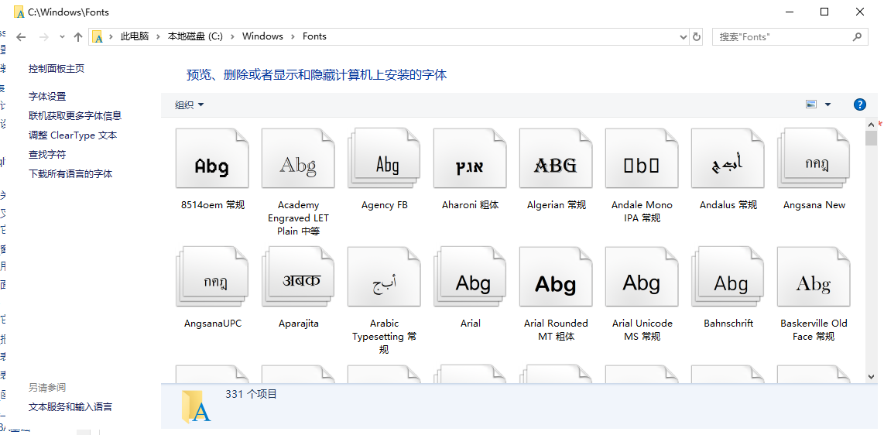Image resolution: width=884 pixels, height=435 pixels.
Task: Expand the chevron after Windows breadcrumb
Action: click(293, 36)
